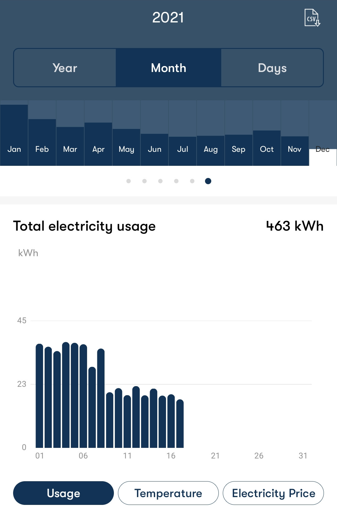This screenshot has height=513, width=337.
Task: Show the Electricity Price chart
Action: [x=273, y=493]
